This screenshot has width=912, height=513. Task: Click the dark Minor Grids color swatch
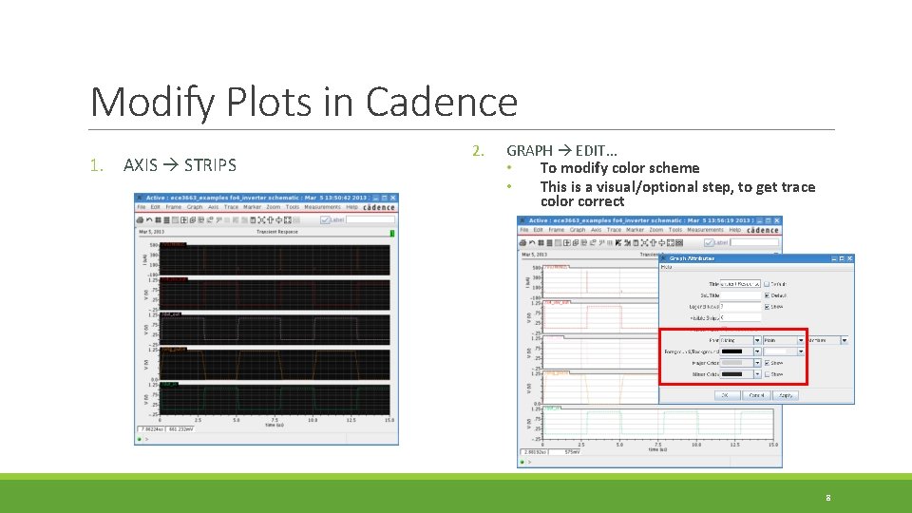pos(731,374)
